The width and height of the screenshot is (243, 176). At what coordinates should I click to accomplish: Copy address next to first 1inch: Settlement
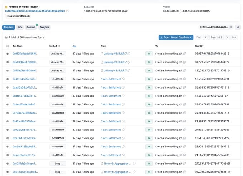pos(124,79)
